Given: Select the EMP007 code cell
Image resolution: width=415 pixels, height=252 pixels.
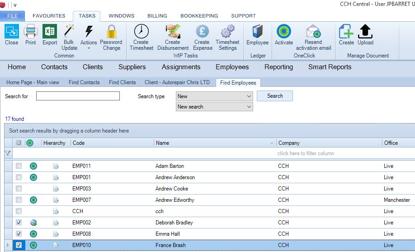Looking at the screenshot, I should (81, 200).
